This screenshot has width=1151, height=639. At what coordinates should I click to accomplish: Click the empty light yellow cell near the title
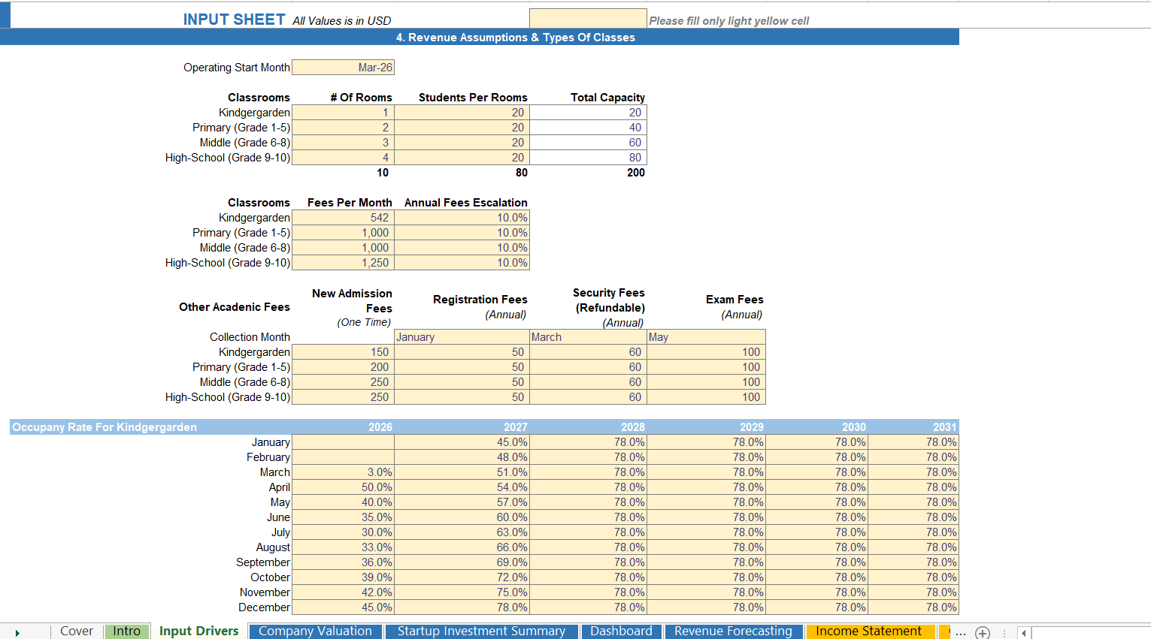pos(588,17)
